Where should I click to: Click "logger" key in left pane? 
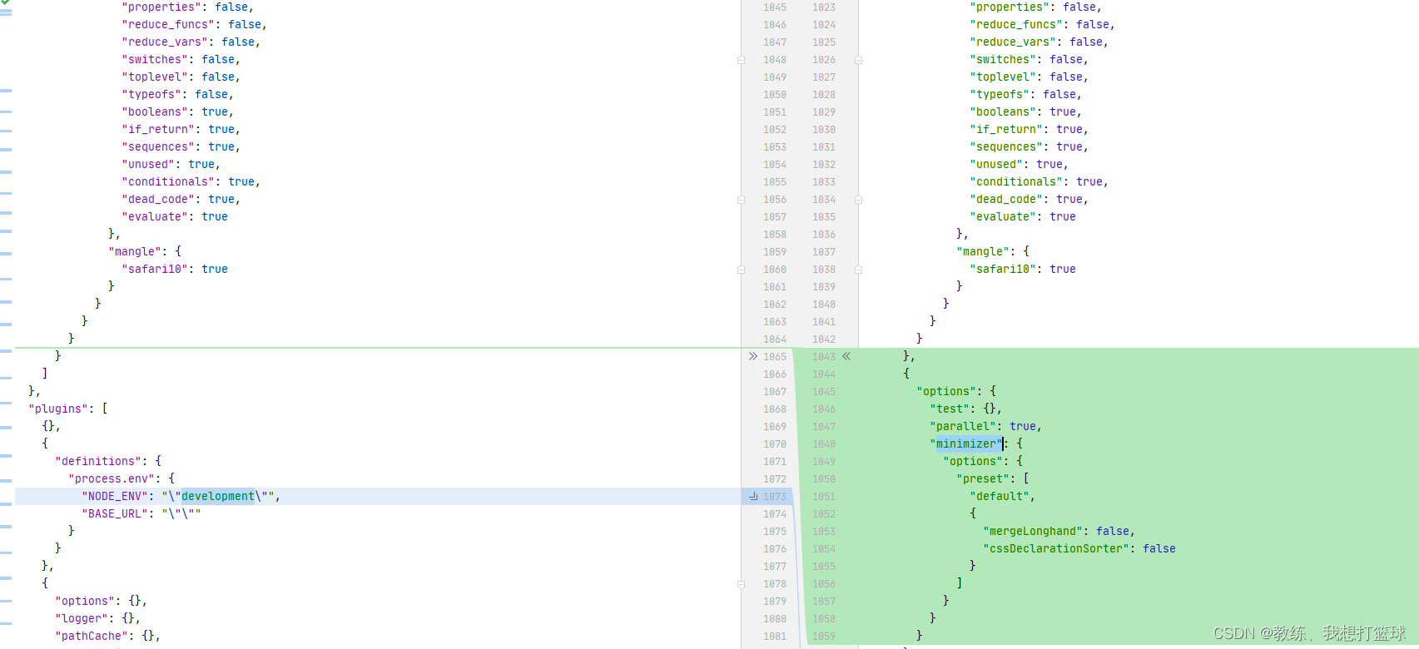(82, 618)
